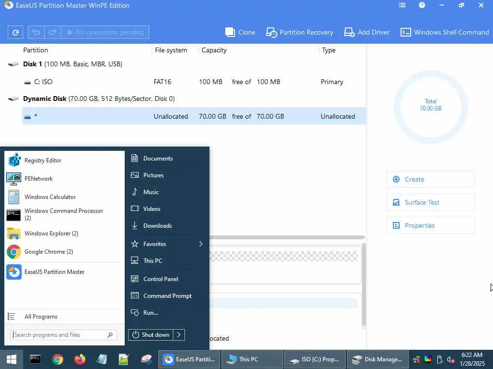Image resolution: width=493 pixels, height=369 pixels.
Task: Expand the Favorites submenu arrow
Action: coord(201,244)
